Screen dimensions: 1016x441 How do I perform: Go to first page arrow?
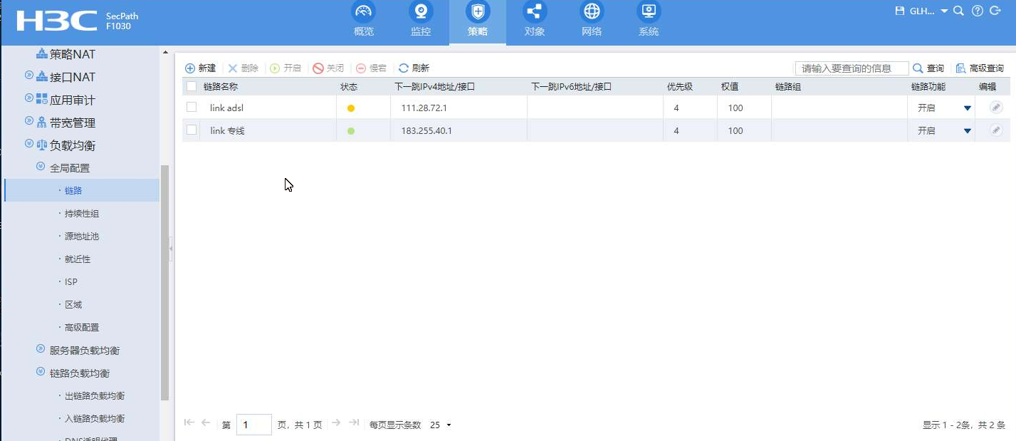pos(189,422)
